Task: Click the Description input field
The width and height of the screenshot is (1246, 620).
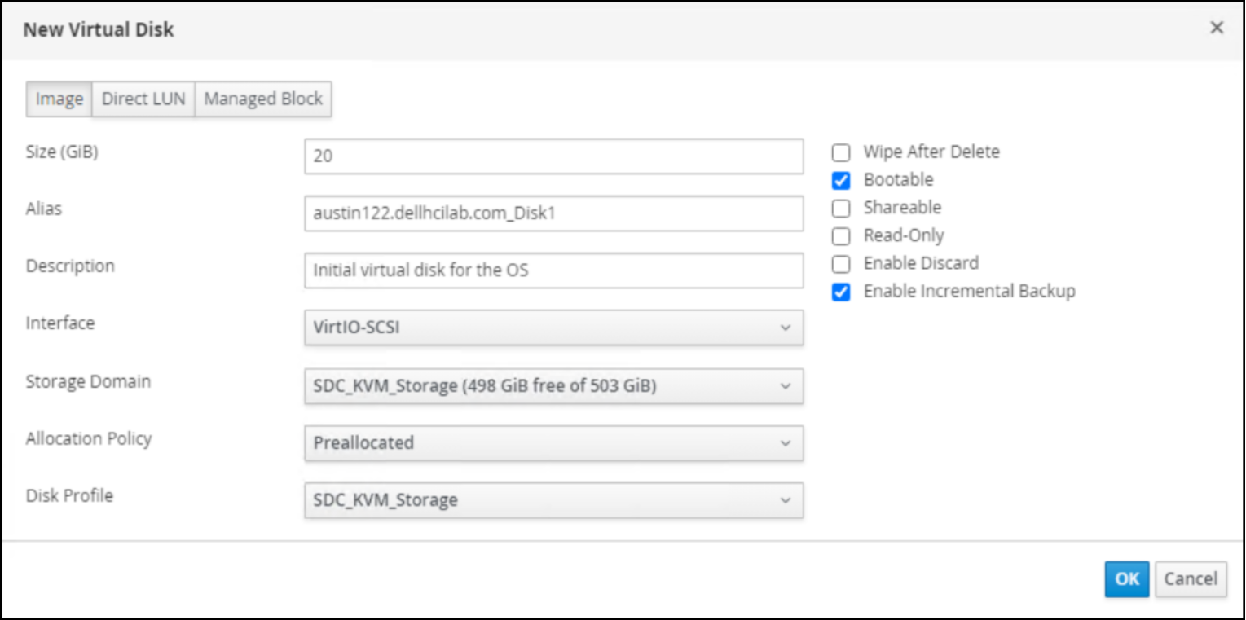Action: (x=554, y=270)
